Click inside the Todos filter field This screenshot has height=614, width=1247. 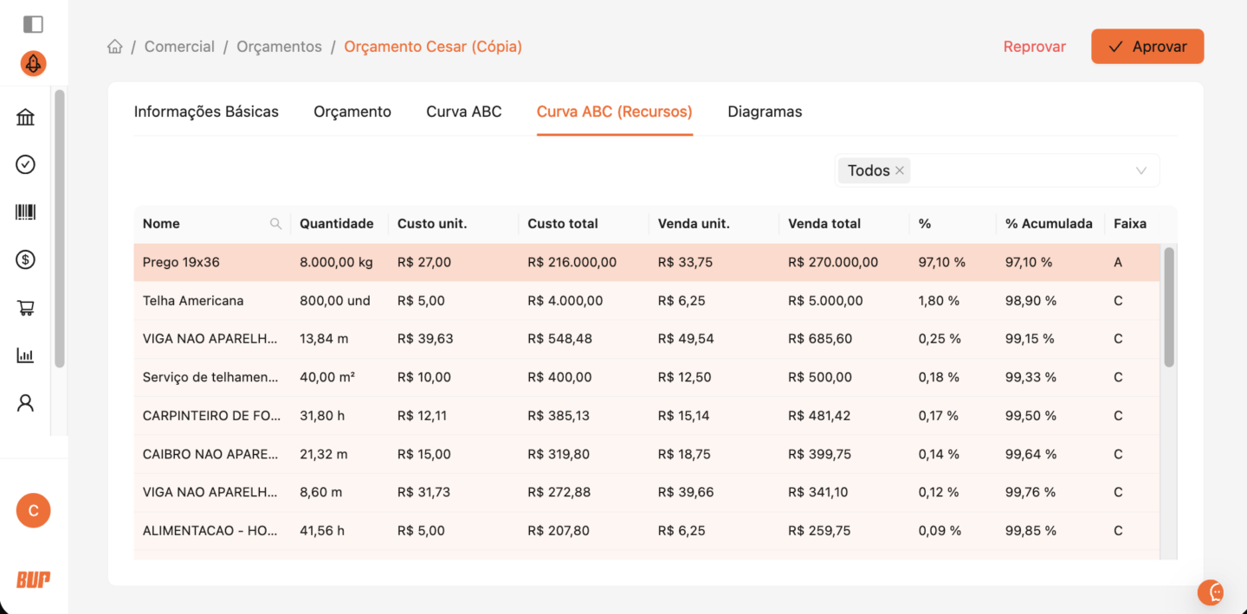(998, 170)
